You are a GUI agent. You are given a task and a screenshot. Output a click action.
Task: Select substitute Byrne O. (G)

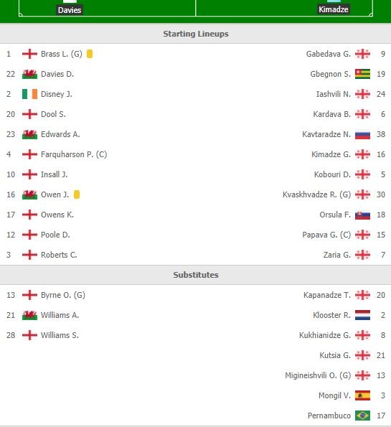coord(63,295)
